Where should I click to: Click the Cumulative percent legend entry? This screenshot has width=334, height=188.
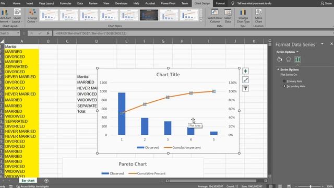coord(182,147)
